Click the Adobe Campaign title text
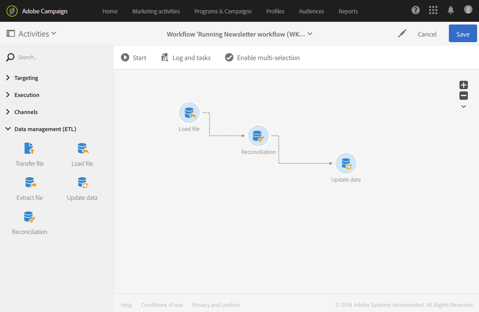The image size is (479, 312). pos(45,11)
